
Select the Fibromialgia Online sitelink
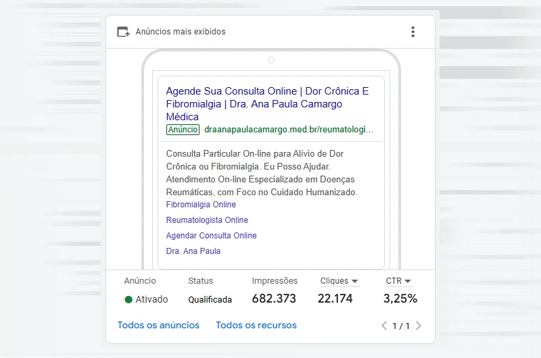tap(201, 205)
